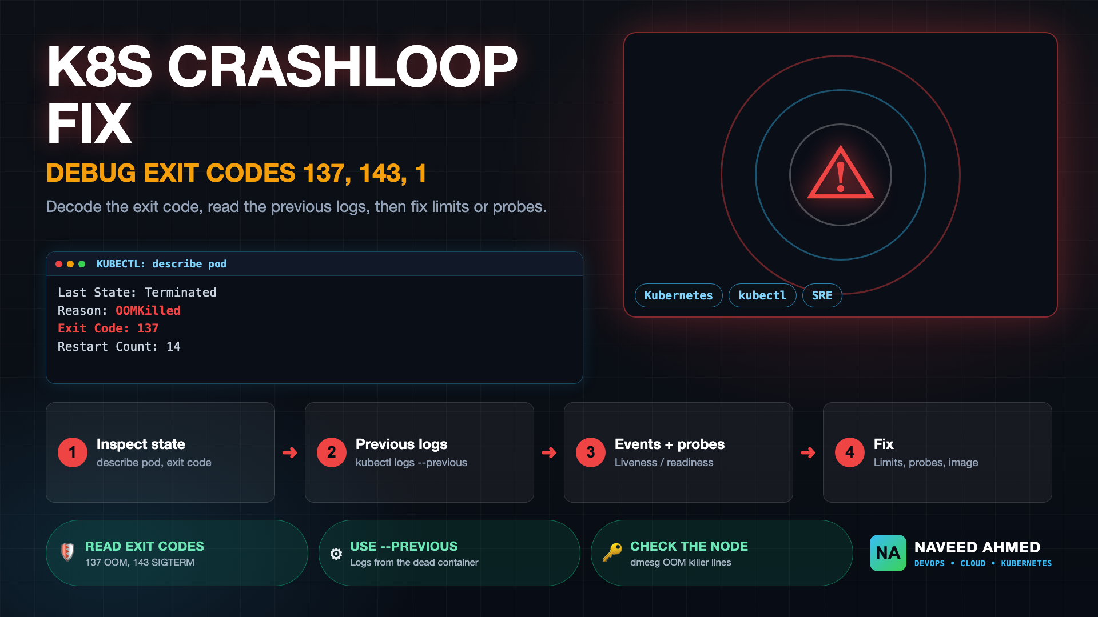Click '137 OOM, 143 SIGTERM' text
This screenshot has width=1098, height=617.
pyautogui.click(x=140, y=562)
